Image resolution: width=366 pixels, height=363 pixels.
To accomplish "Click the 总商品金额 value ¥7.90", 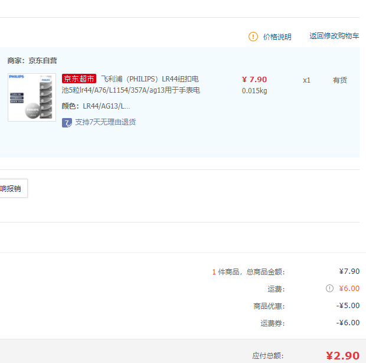I will point(349,272).
